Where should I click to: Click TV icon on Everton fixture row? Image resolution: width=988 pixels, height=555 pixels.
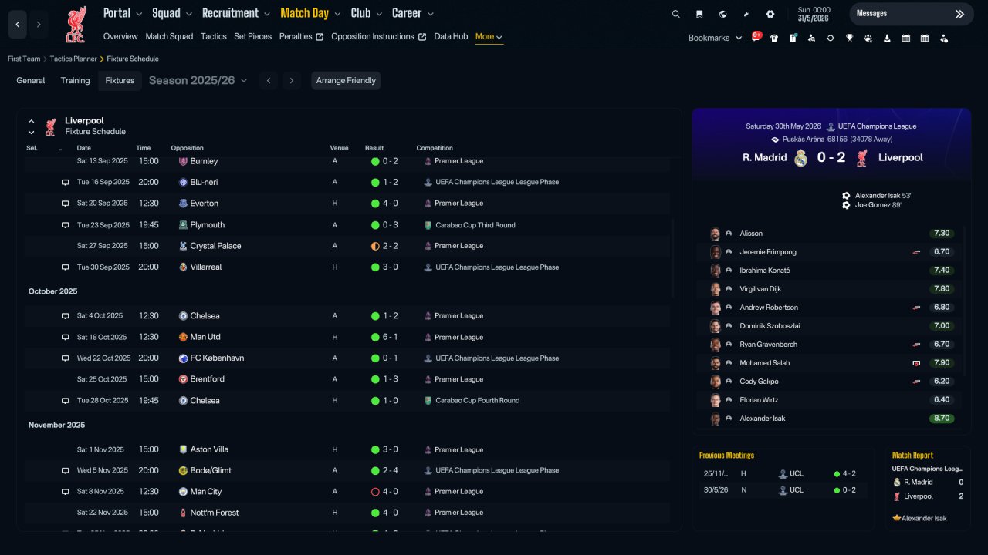pos(66,203)
